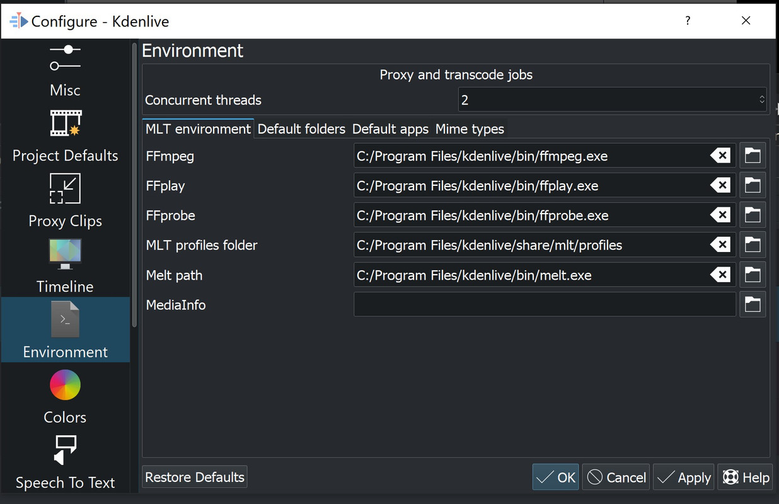Open the Timeline settings page
Screen dimensions: 779x504
(x=66, y=266)
